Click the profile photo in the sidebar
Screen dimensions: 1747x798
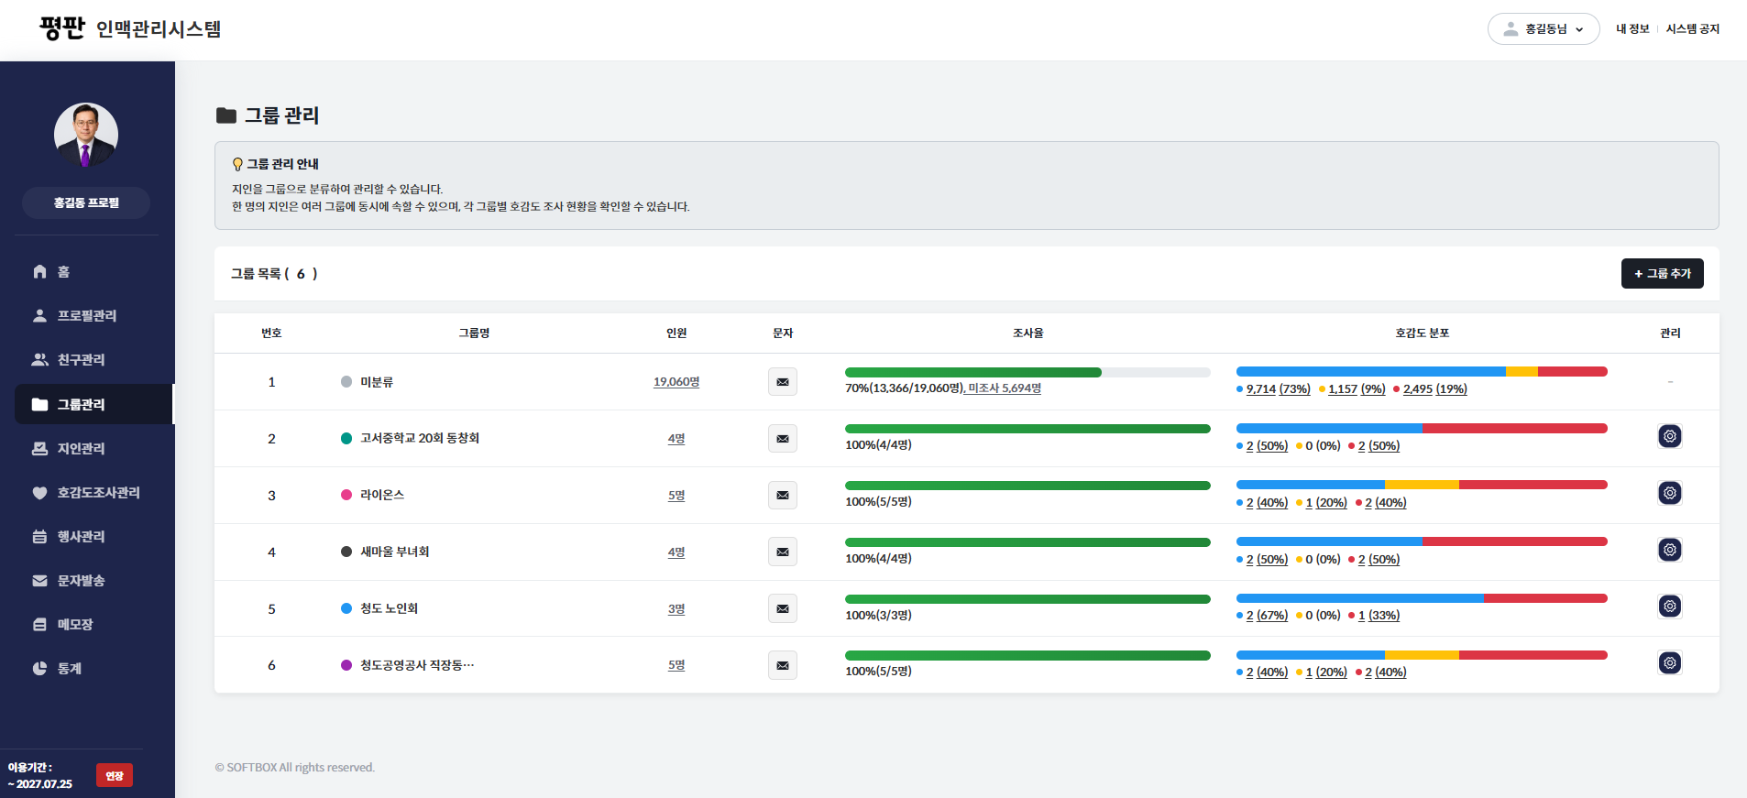[x=86, y=135]
